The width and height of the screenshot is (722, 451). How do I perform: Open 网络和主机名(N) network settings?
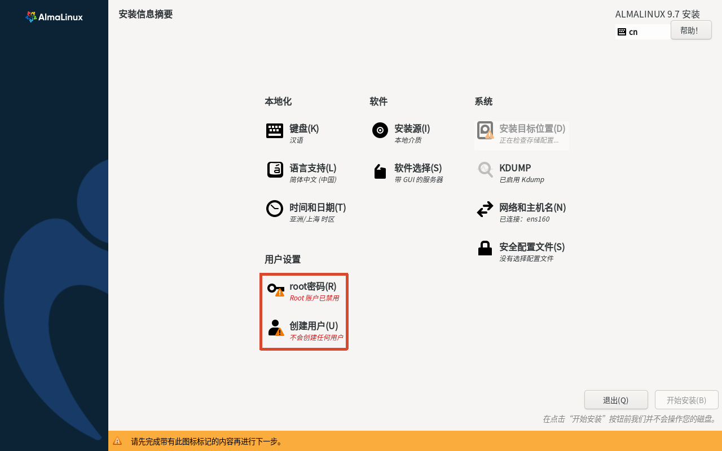[522, 213]
